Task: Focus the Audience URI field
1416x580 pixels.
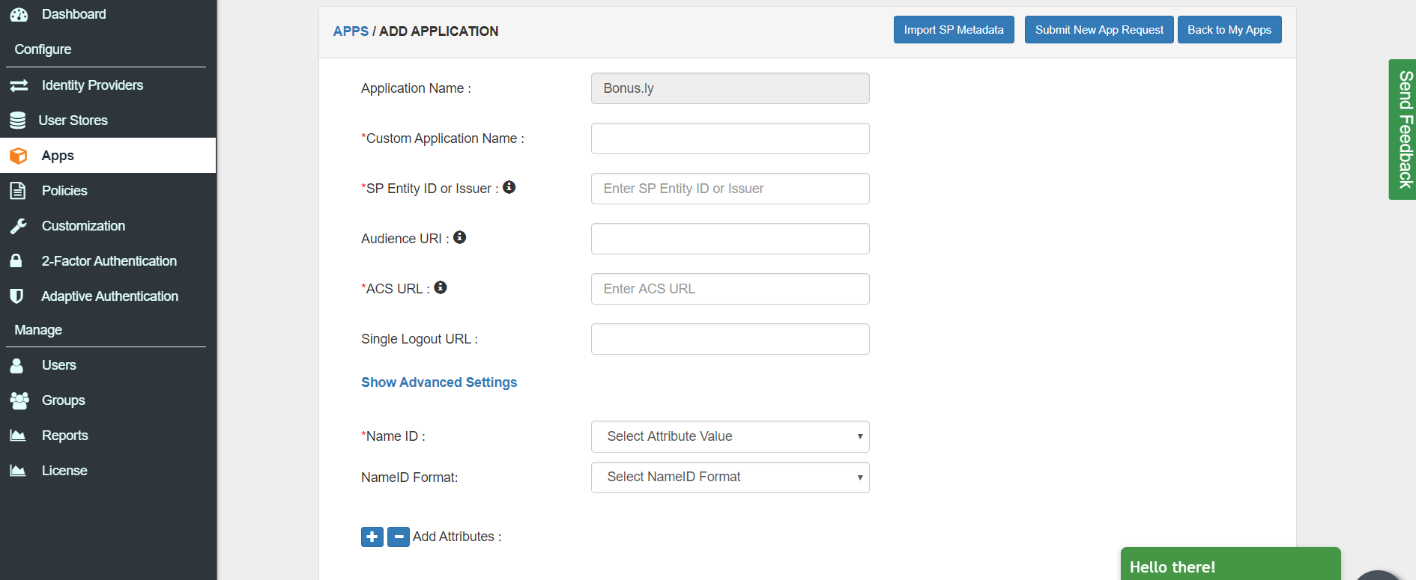Action: tap(730, 239)
